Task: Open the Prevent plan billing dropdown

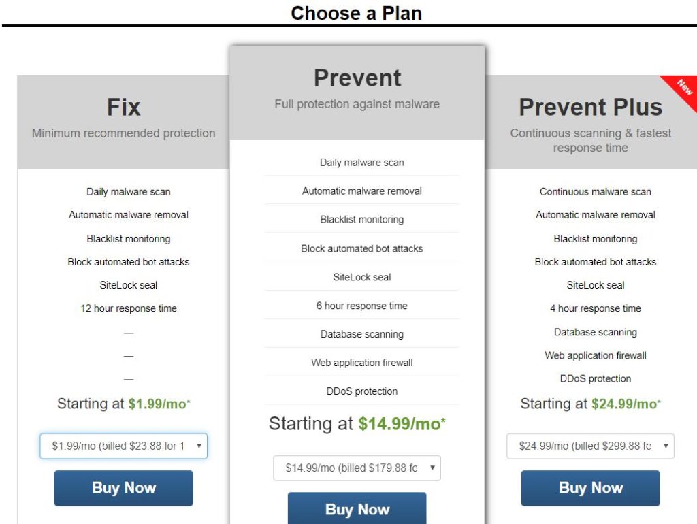Action: (357, 468)
